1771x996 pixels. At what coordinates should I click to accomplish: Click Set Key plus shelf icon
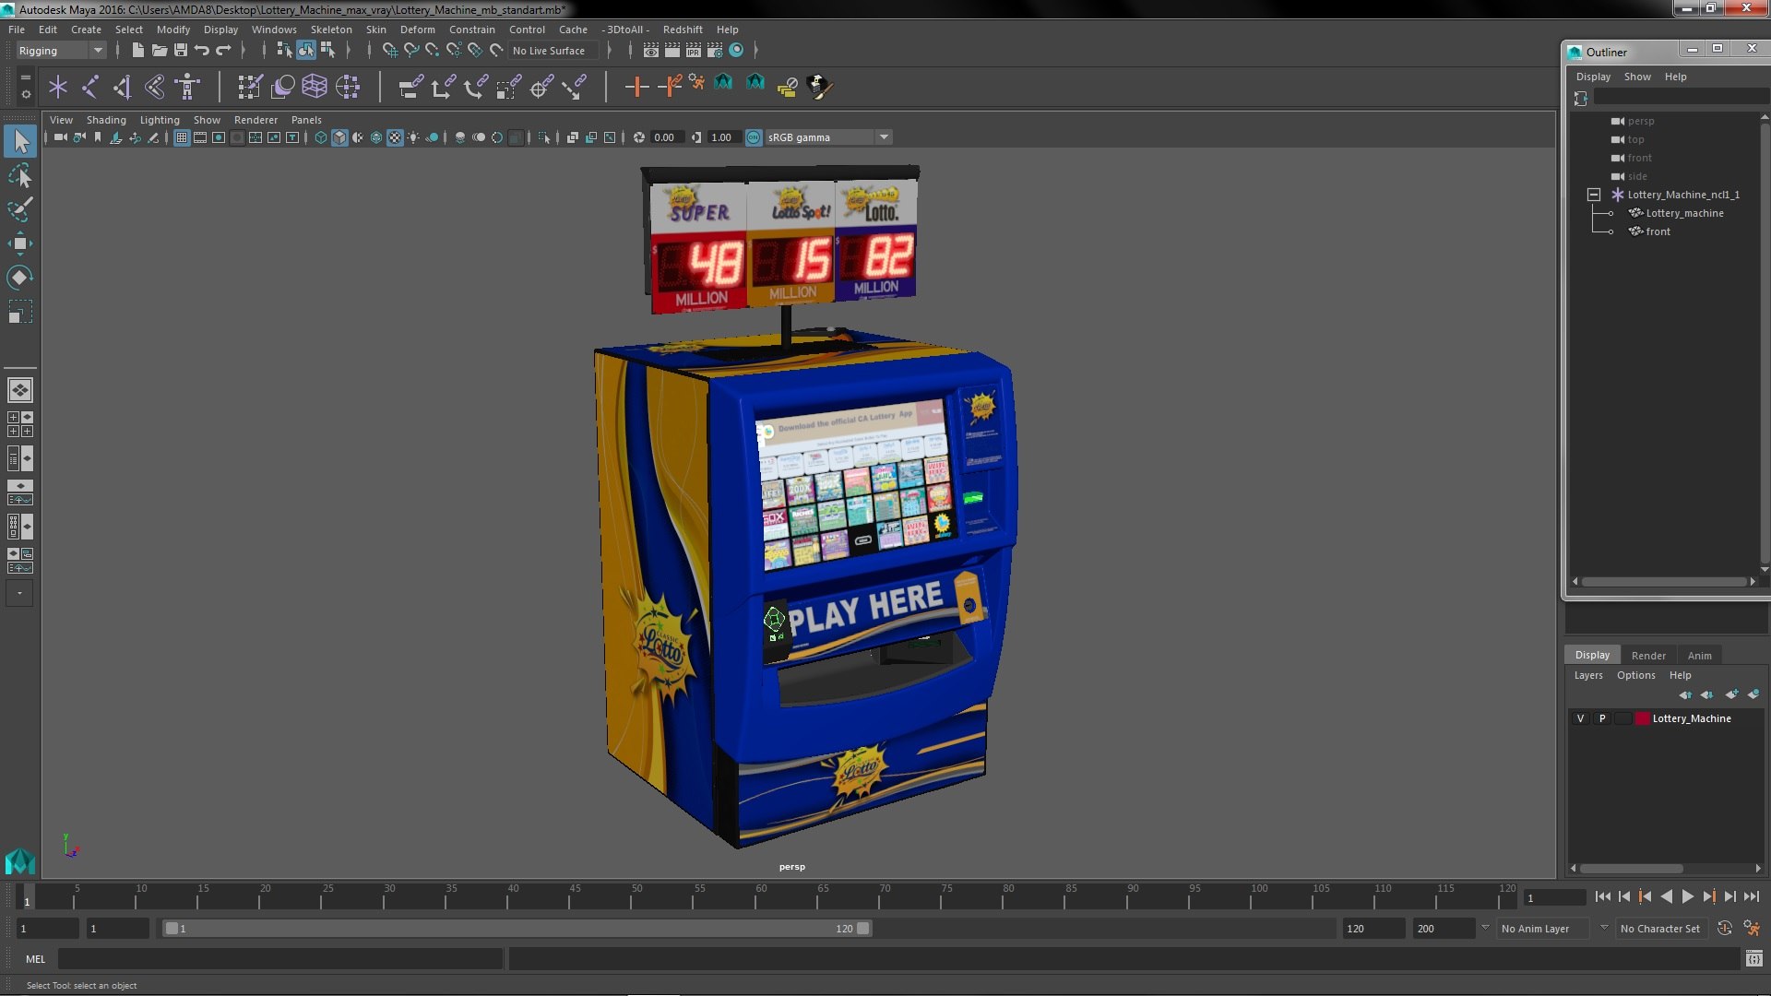[636, 87]
